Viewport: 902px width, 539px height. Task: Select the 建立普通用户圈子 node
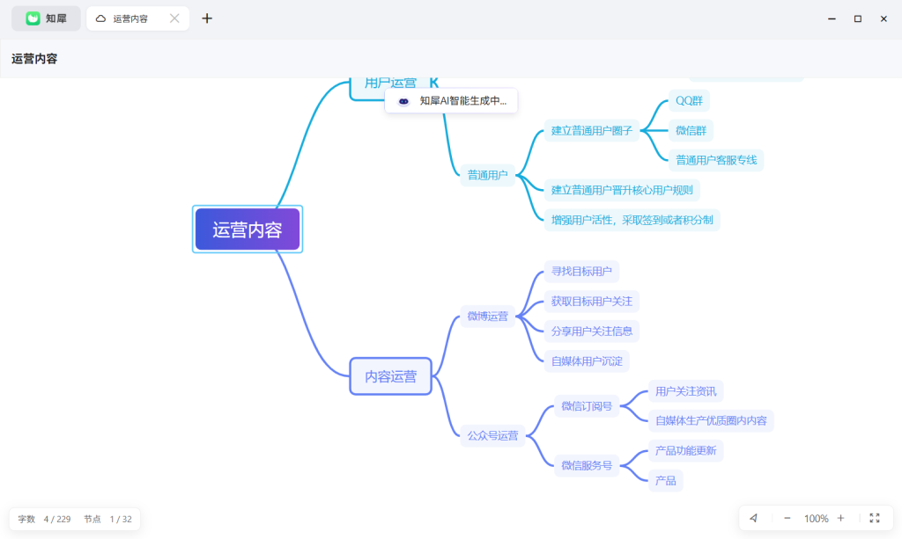pyautogui.click(x=591, y=130)
